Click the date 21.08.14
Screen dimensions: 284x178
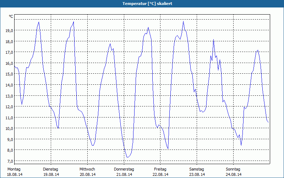[x=124, y=174]
